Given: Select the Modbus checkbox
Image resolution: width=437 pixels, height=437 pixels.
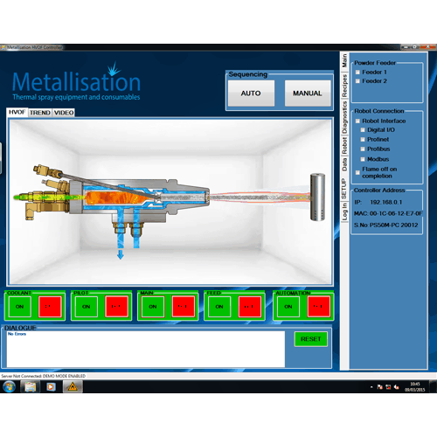Looking at the screenshot, I should point(363,159).
